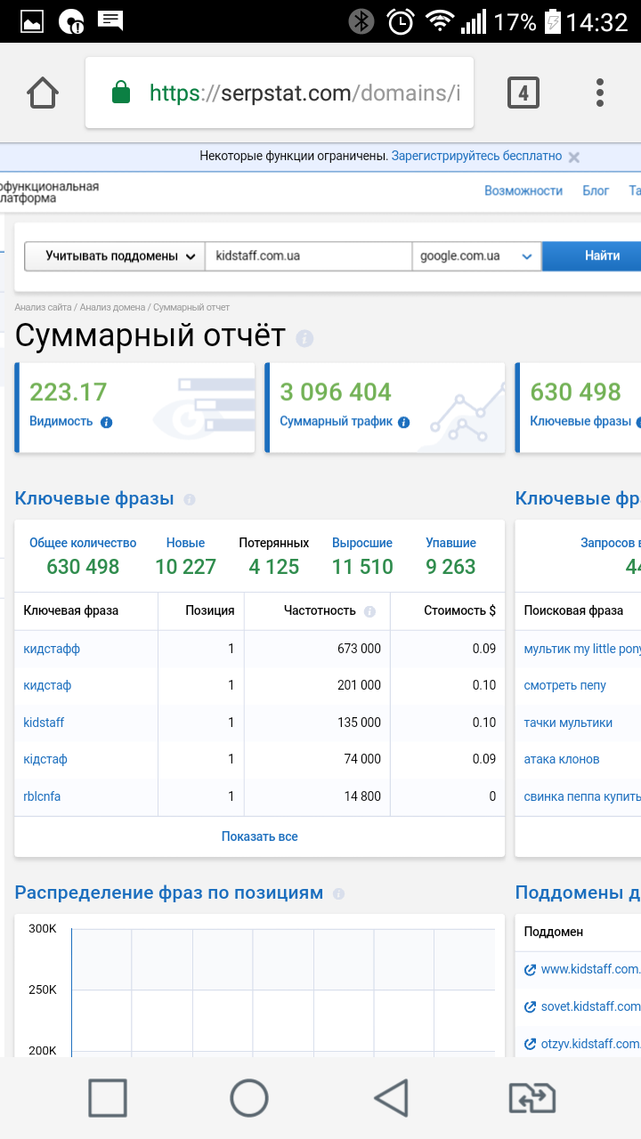Image resolution: width=641 pixels, height=1139 pixels.
Task: Tap Android recent apps square button
Action: [x=108, y=1098]
